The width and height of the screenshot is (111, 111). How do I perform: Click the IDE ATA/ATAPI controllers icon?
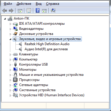pyautogui.click(x=15, y=24)
